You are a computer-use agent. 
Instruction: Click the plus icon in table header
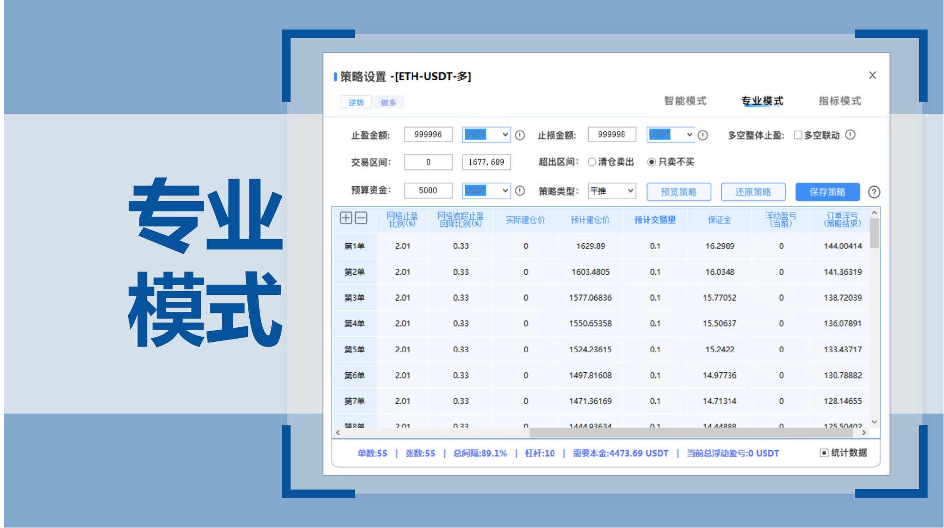pyautogui.click(x=346, y=218)
